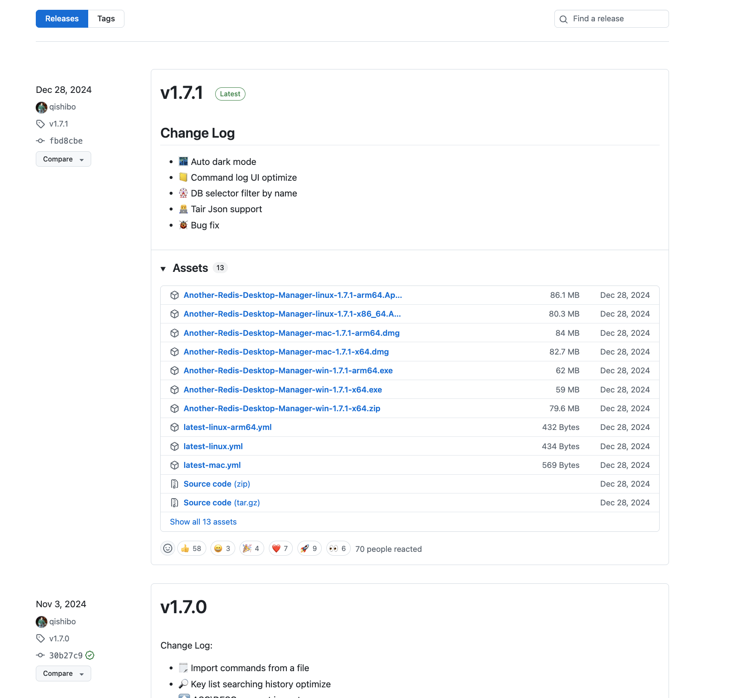This screenshot has height=698, width=744.
Task: Open qishibo avatar next to Nov 3 release
Action: 41,622
